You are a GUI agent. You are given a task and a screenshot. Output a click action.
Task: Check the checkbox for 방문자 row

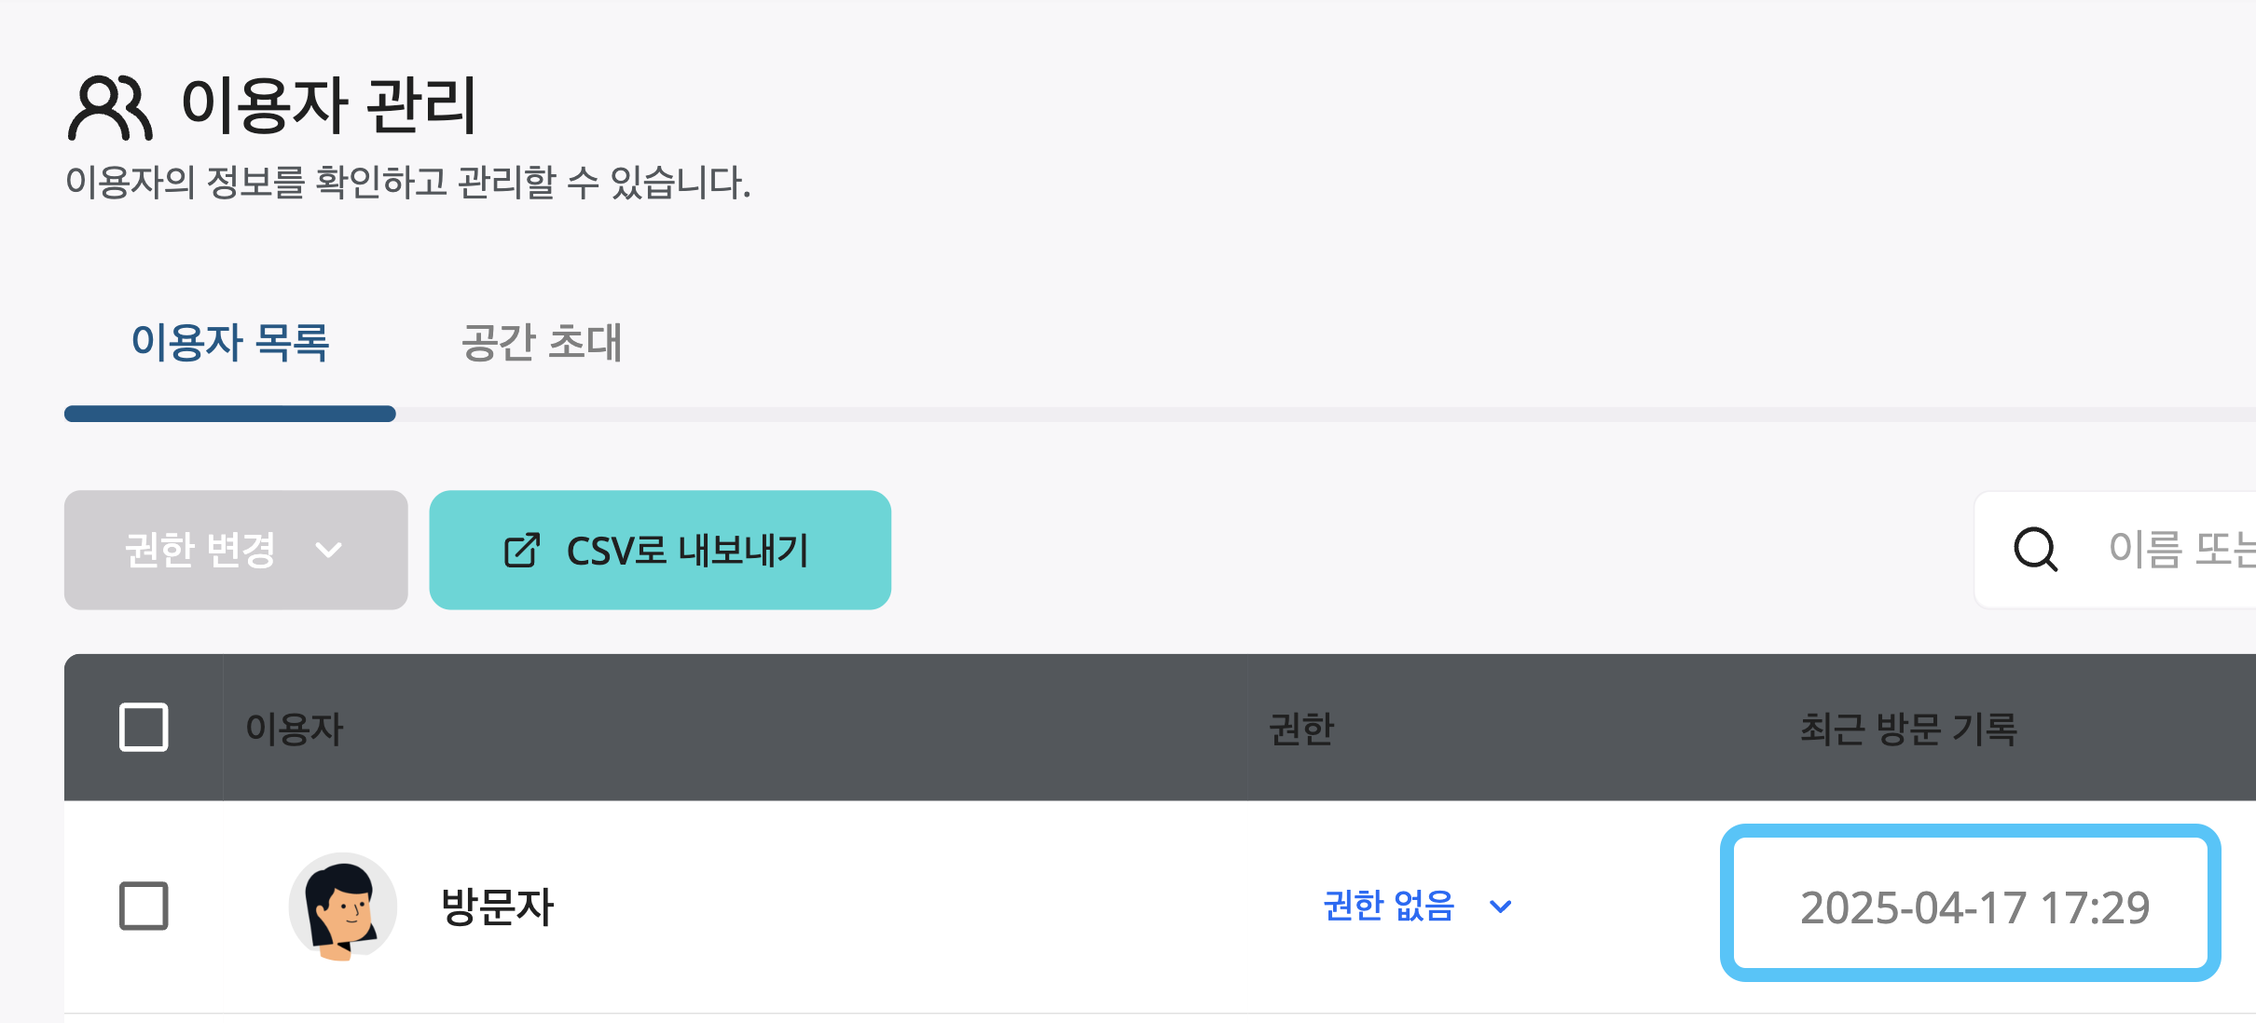click(x=144, y=906)
